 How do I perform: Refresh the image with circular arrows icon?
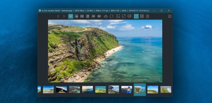[111, 16]
